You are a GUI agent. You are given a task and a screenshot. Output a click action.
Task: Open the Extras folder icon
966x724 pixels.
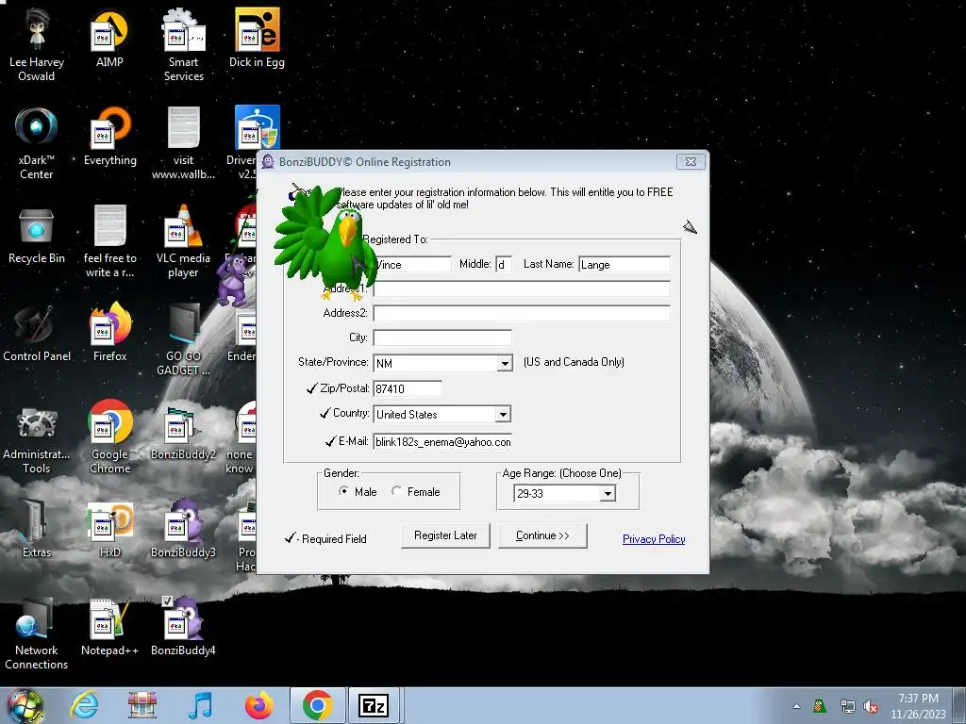tap(37, 529)
